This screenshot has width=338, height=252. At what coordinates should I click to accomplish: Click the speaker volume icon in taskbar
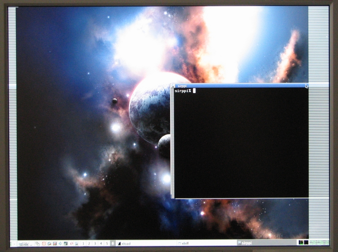coord(60,244)
